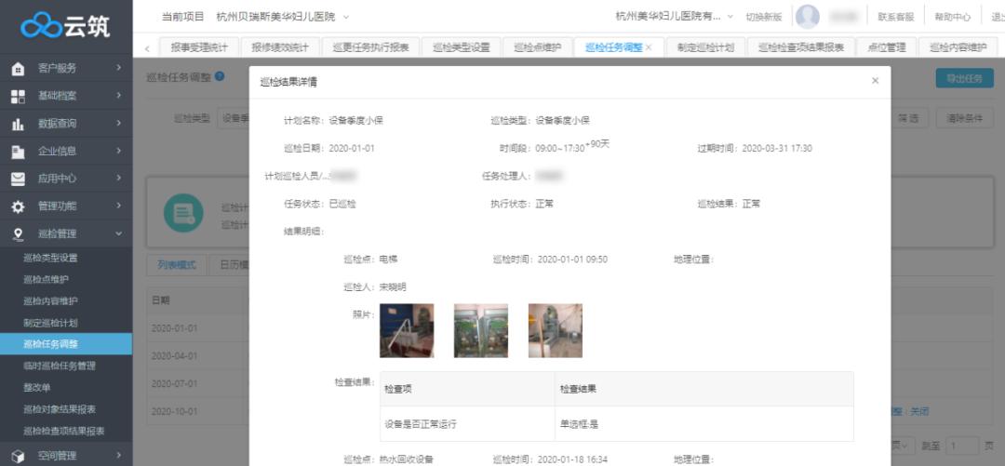Open 巡检对象结果报表 in the sidebar

pos(60,409)
